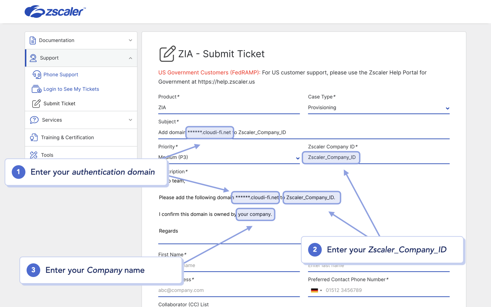Select the Phone Support handset icon
This screenshot has height=307, width=491.
[37, 75]
